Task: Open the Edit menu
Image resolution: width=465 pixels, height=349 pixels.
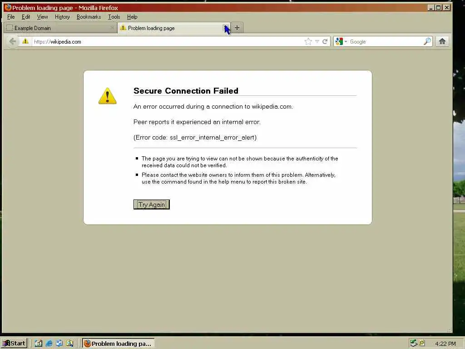Action: (x=26, y=17)
